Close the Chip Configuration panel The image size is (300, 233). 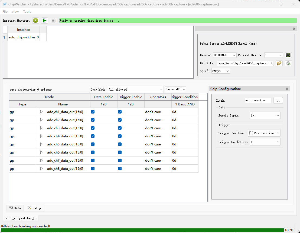[x=287, y=89]
